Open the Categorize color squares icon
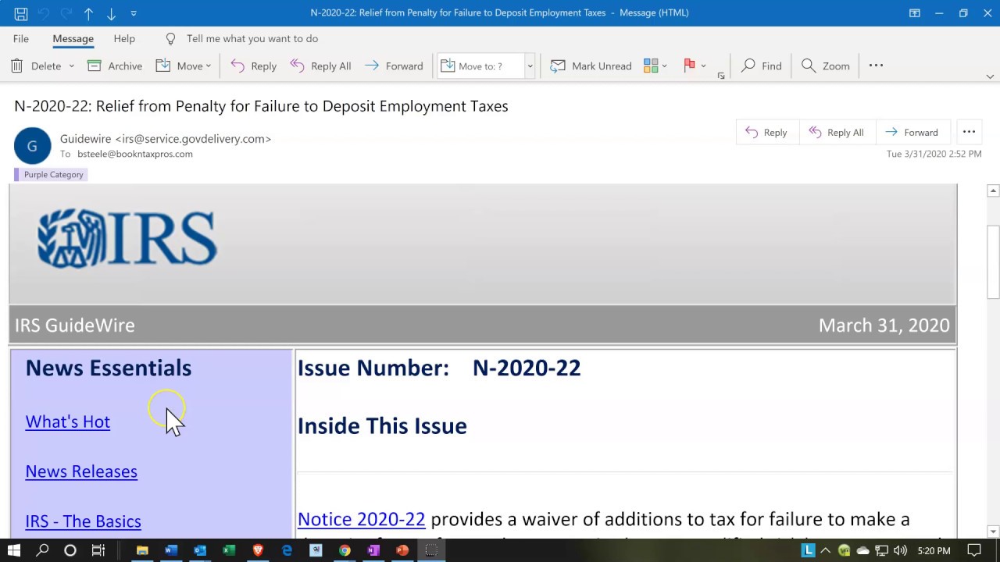 (651, 66)
